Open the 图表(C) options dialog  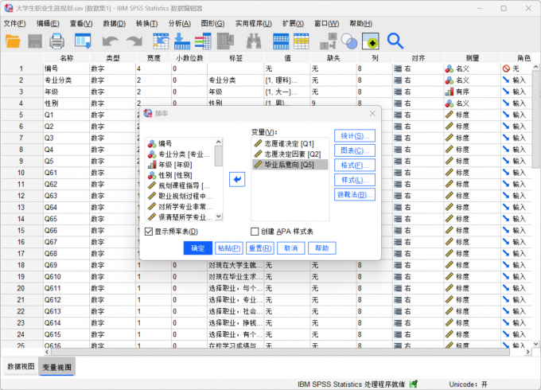point(354,150)
